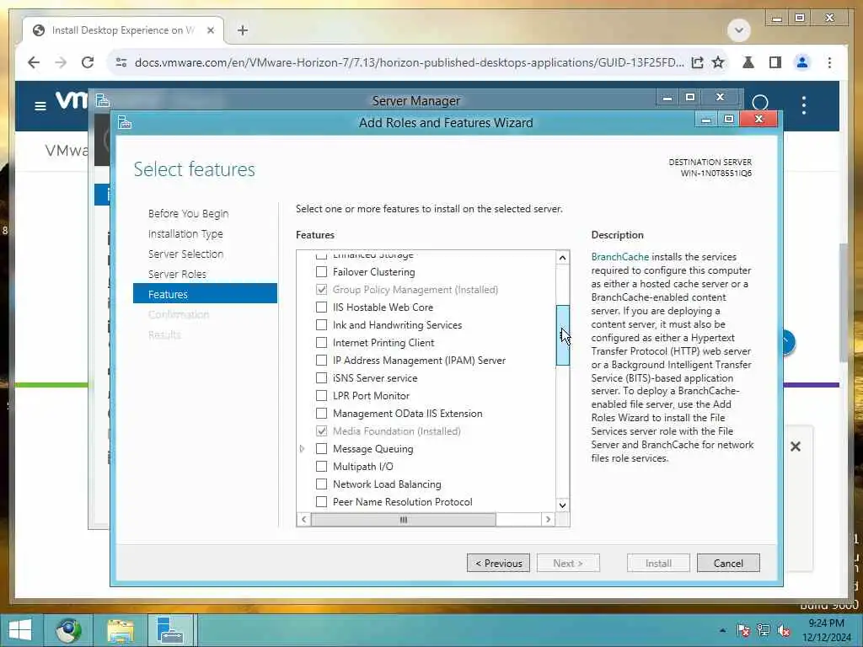Image resolution: width=863 pixels, height=647 pixels.
Task: Minimize the Server Manager window
Action: pyautogui.click(x=667, y=98)
